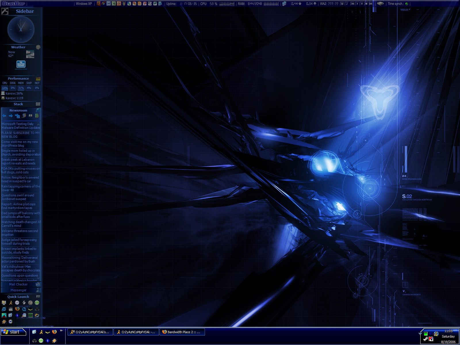This screenshot has width=460, height=345.
Task: Start playback with StatBar Winamp play button
Action: 357,4
